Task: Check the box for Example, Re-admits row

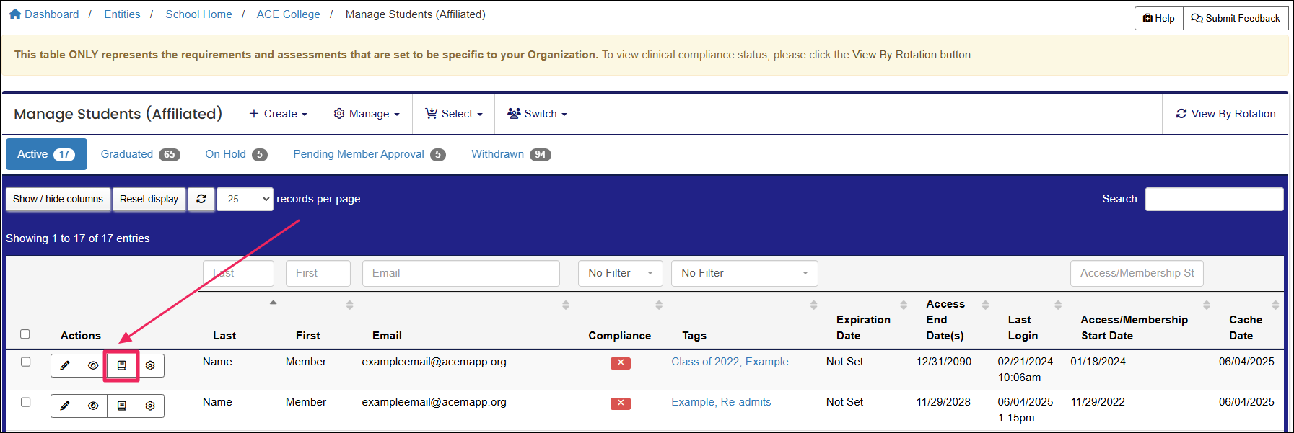Action: coord(25,402)
